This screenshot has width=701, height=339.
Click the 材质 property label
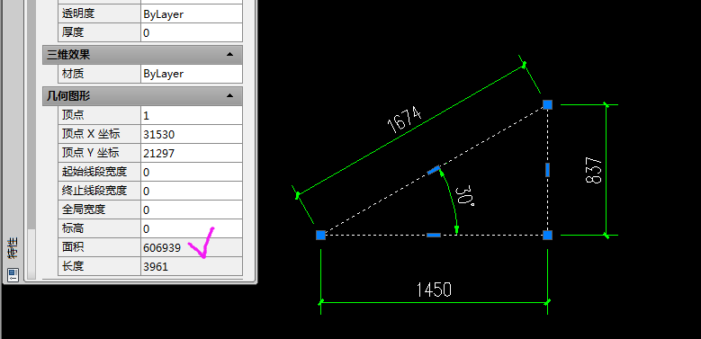coord(72,74)
